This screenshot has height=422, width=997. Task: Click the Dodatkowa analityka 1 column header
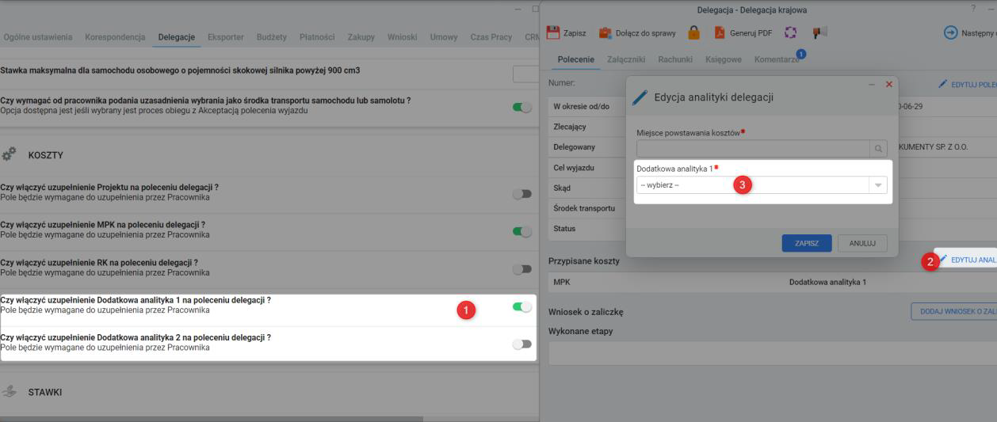[x=827, y=282]
